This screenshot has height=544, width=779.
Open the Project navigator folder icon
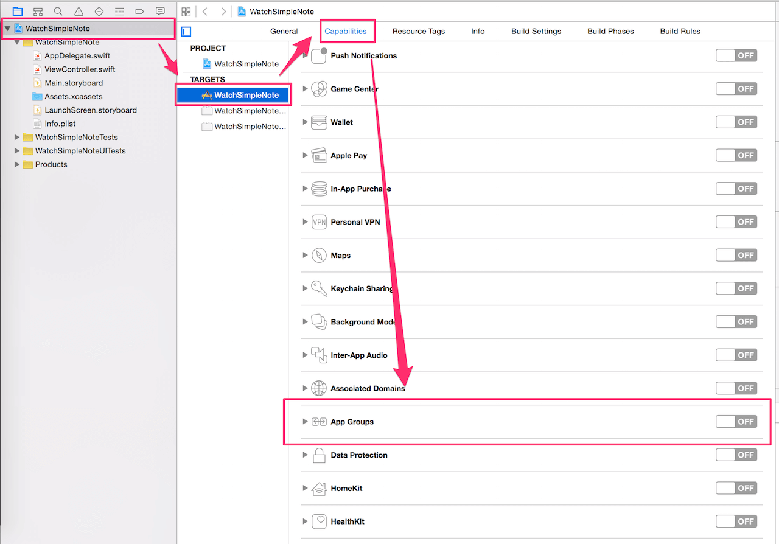[18, 12]
